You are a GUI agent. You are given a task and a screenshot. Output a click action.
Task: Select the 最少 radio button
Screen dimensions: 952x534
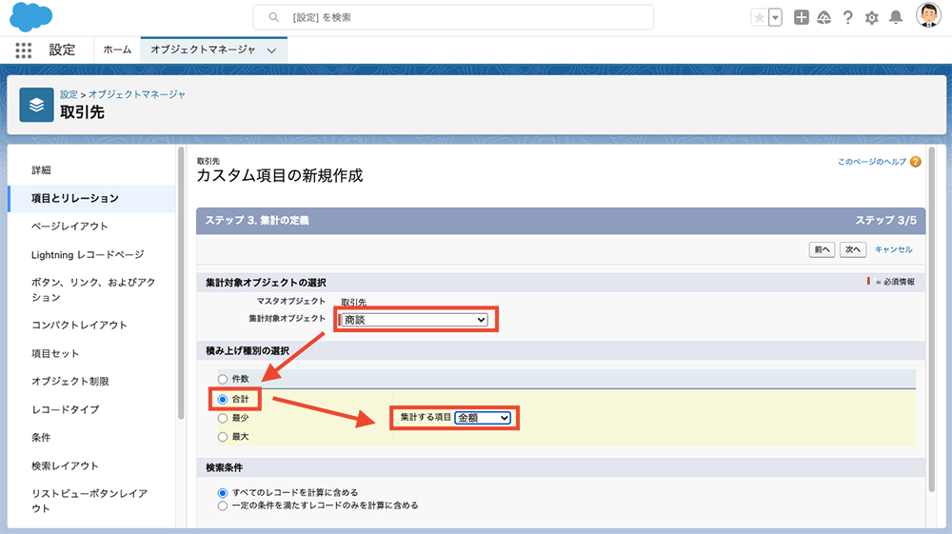pyautogui.click(x=223, y=418)
